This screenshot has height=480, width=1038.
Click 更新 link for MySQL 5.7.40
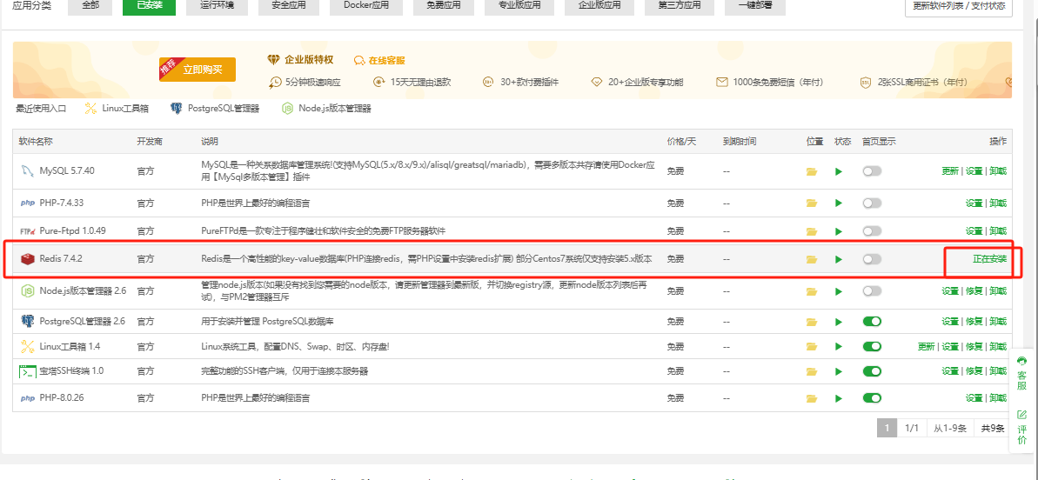(x=949, y=172)
